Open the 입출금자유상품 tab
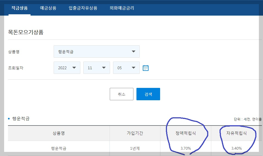Viewport: 263px width, 156px height. pyautogui.click(x=83, y=8)
